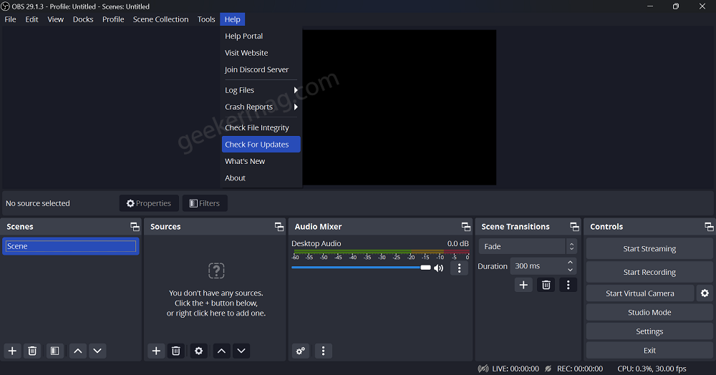Undock the Sources panel icon
The image size is (716, 375).
(x=279, y=227)
